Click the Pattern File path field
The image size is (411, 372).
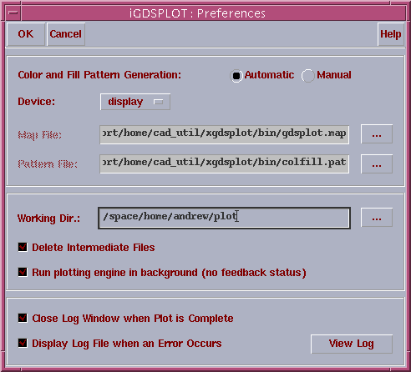click(225, 163)
